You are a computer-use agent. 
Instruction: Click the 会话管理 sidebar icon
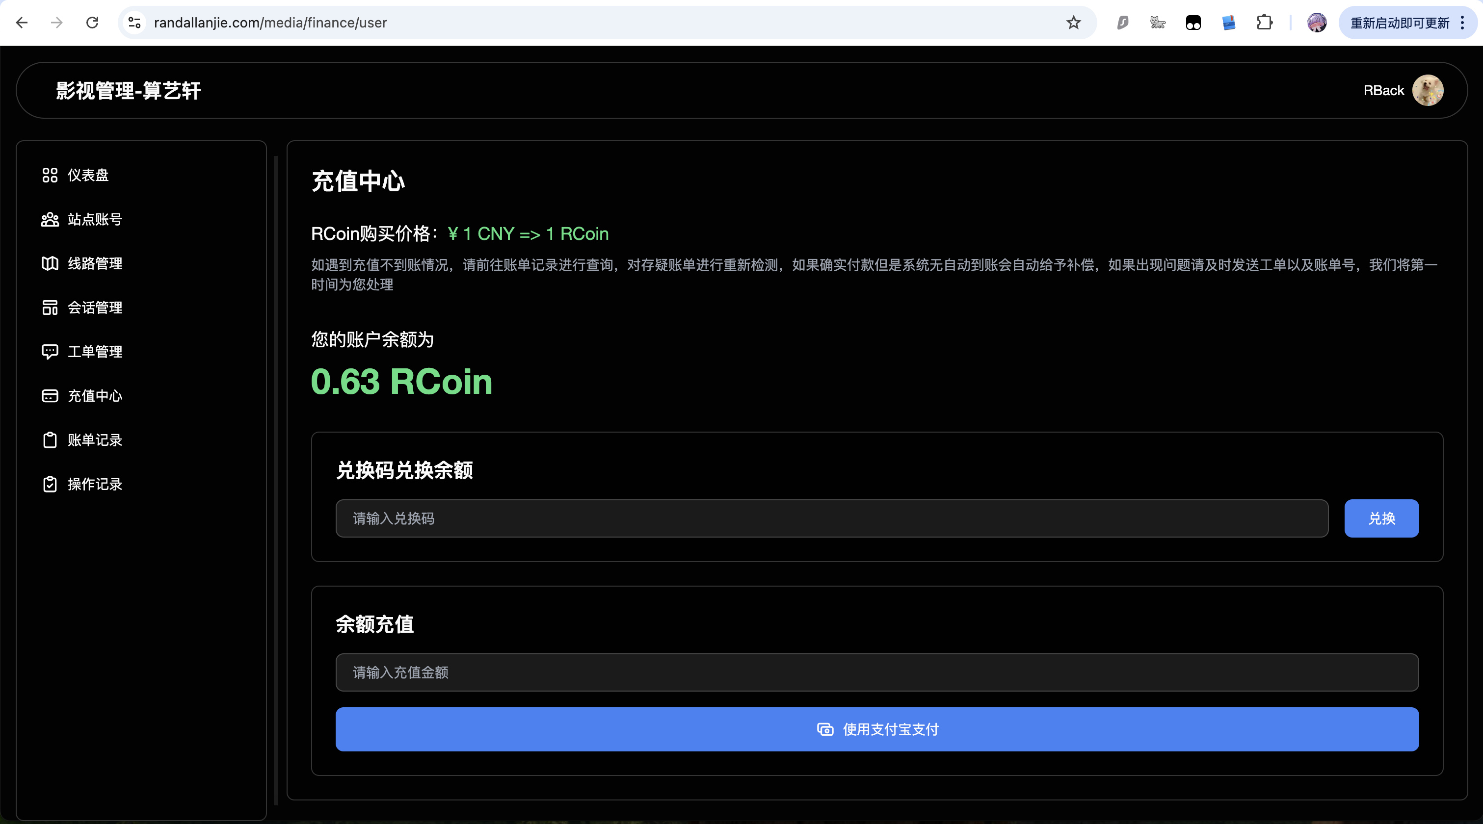point(50,308)
